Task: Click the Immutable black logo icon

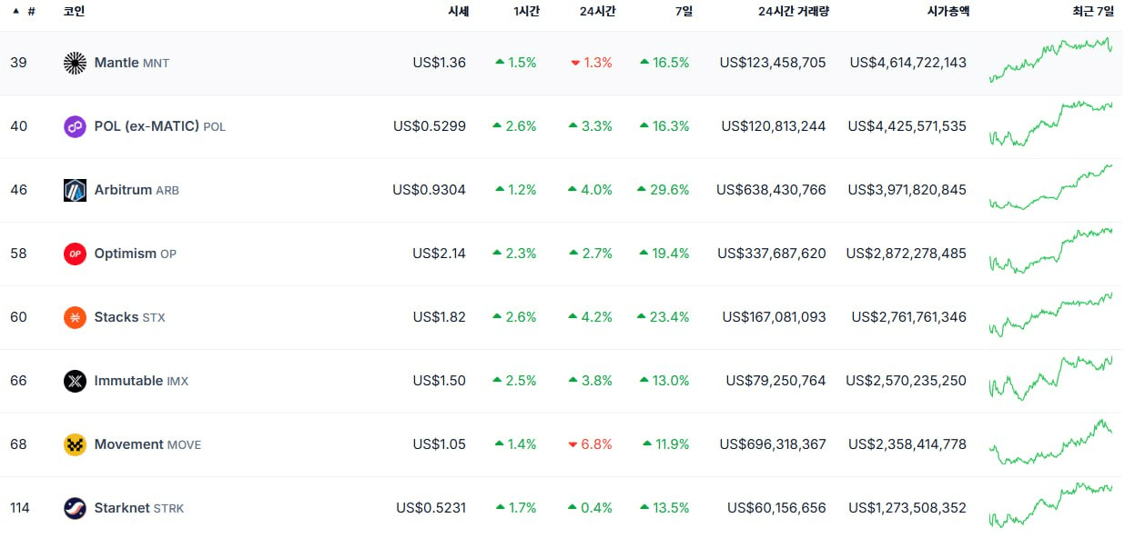Action: [75, 381]
